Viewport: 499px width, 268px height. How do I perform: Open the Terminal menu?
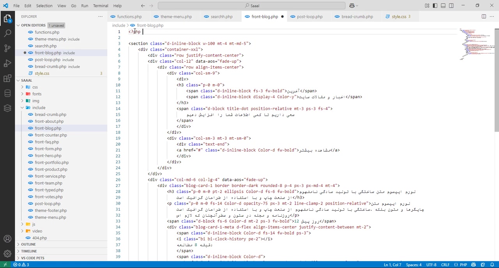pyautogui.click(x=101, y=5)
